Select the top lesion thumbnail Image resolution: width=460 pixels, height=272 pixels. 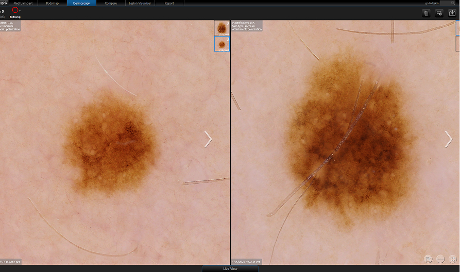click(x=222, y=28)
